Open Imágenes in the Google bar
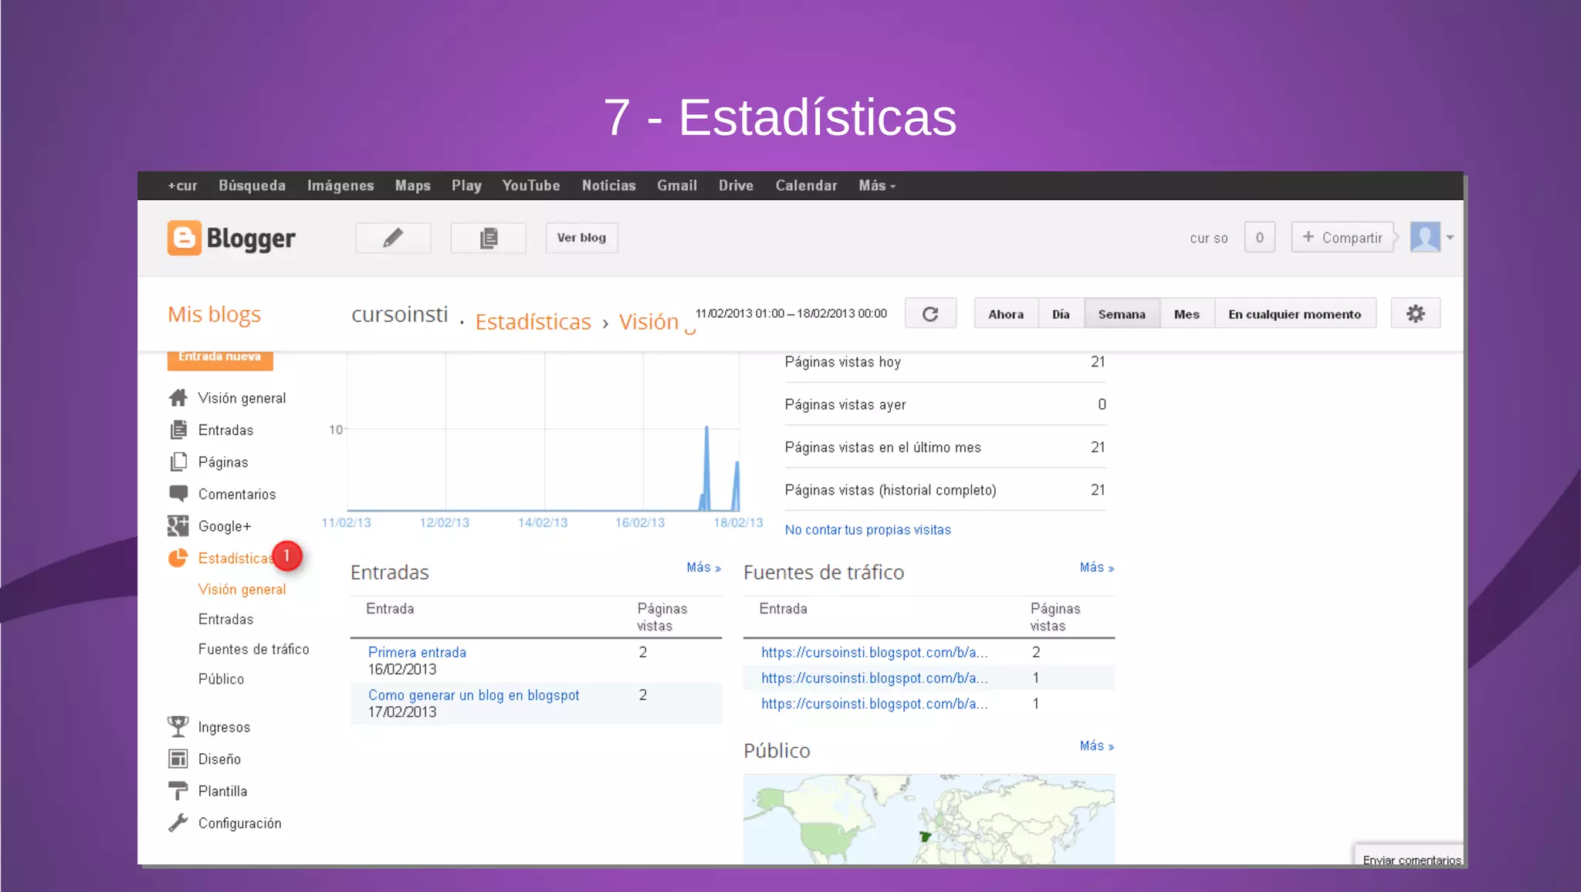 (340, 186)
